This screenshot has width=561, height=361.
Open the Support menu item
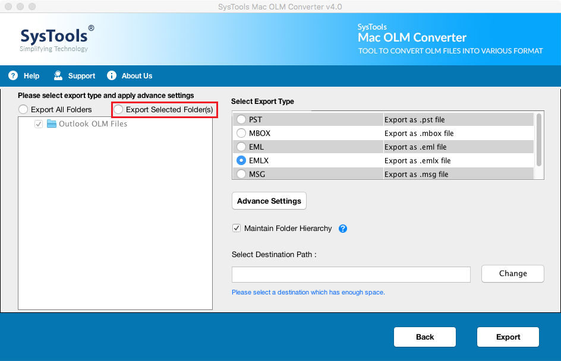pos(81,76)
